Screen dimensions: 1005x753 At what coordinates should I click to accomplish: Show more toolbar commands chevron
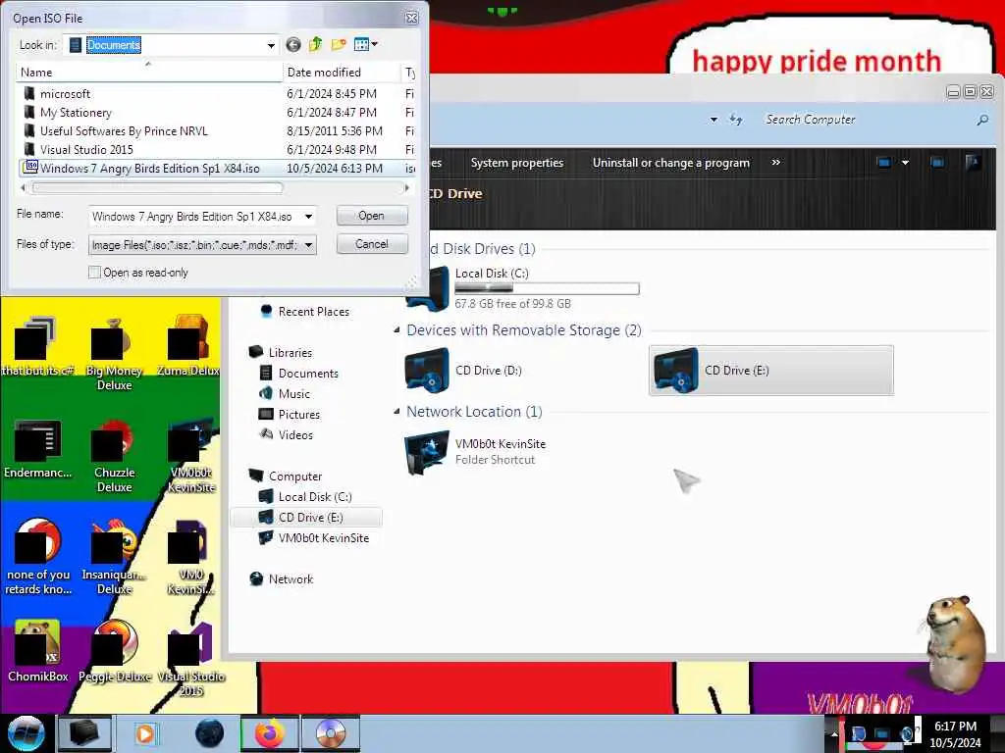pos(775,162)
